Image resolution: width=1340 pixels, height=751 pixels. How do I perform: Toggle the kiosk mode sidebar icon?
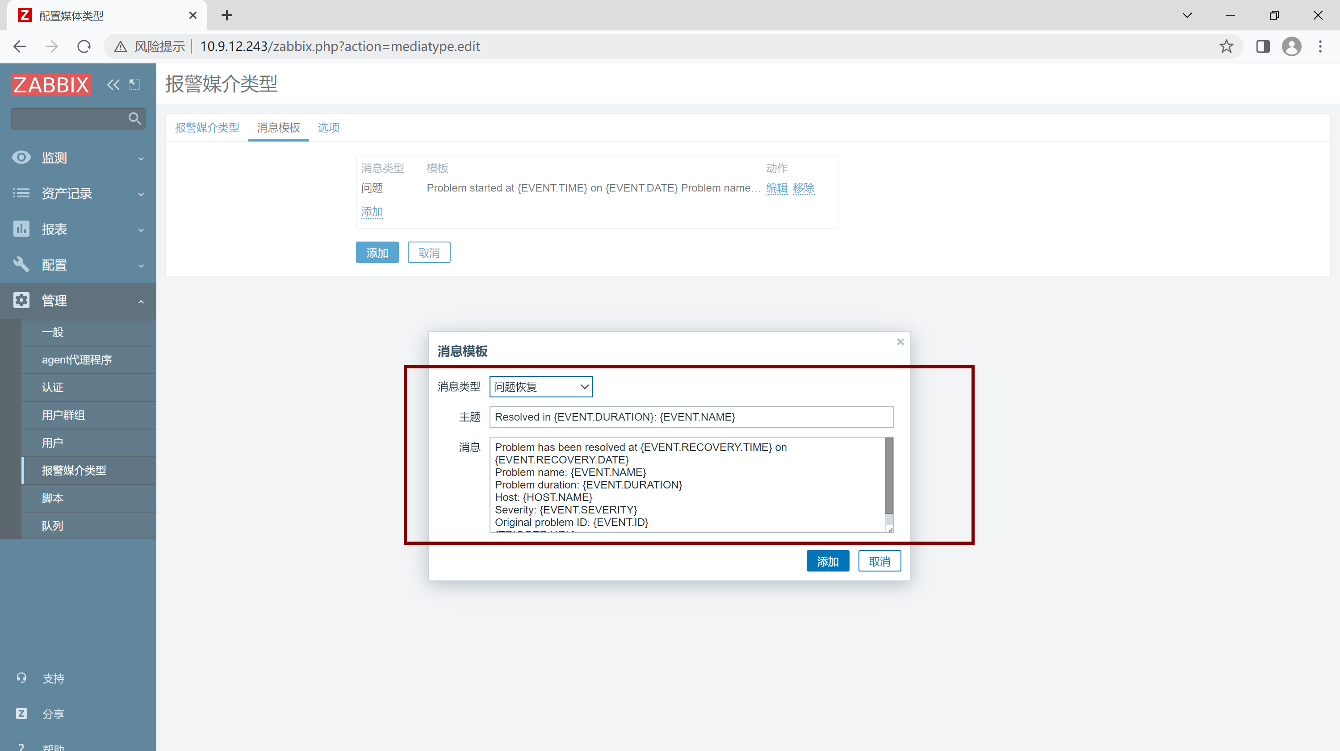[x=135, y=85]
